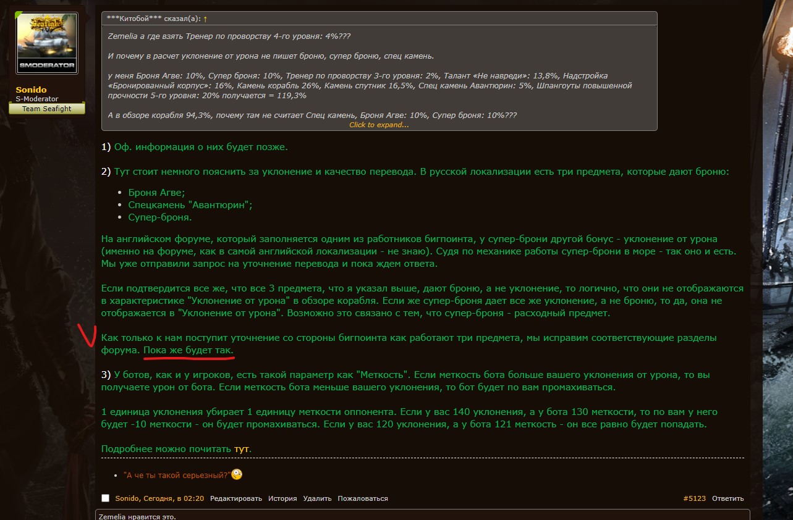Open Zemelia's profile from the likes bar
The height and width of the screenshot is (520, 793).
[113, 516]
